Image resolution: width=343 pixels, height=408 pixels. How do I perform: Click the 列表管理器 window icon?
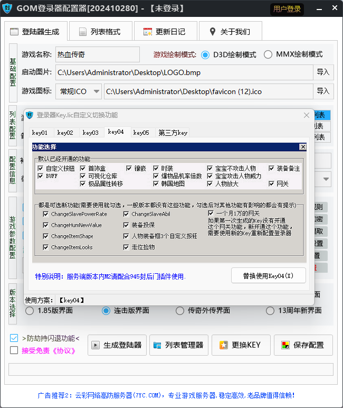157,345
